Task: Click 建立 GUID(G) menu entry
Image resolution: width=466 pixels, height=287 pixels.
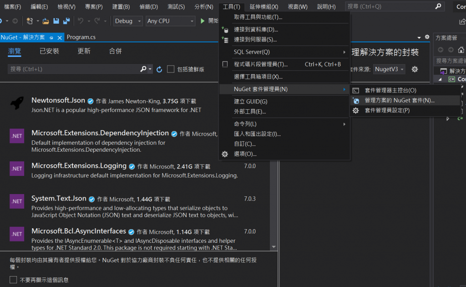Action: [284, 102]
